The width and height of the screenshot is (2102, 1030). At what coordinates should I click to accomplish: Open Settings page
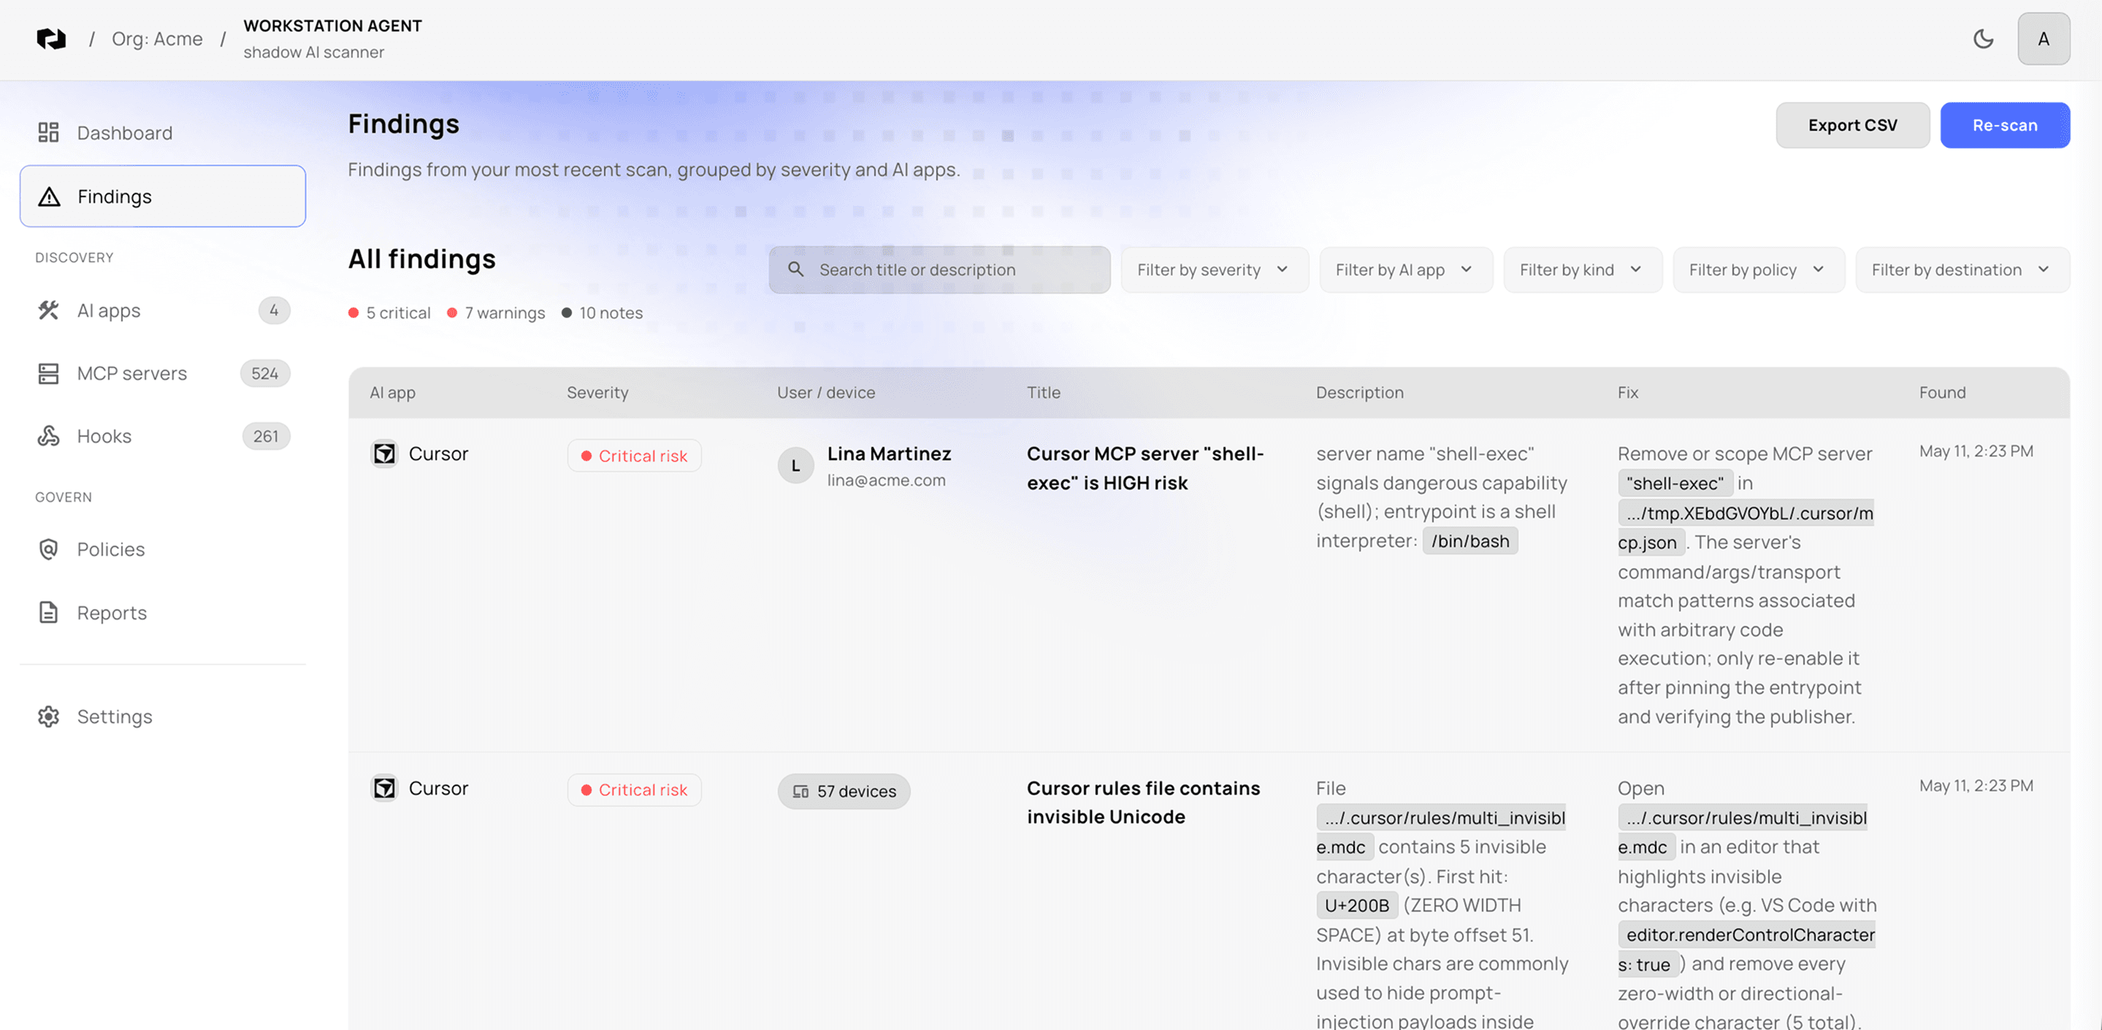(162, 716)
